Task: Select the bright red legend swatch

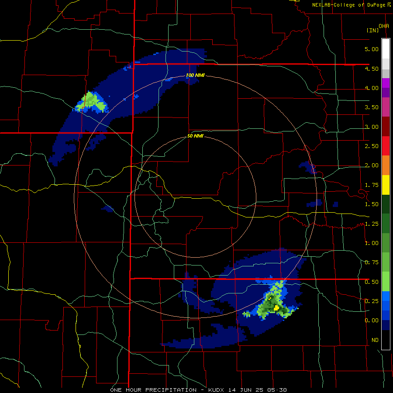Action: pyautogui.click(x=386, y=146)
